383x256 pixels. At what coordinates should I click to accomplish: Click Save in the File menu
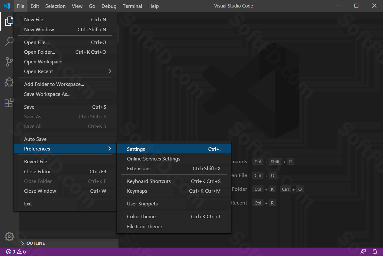(65, 107)
